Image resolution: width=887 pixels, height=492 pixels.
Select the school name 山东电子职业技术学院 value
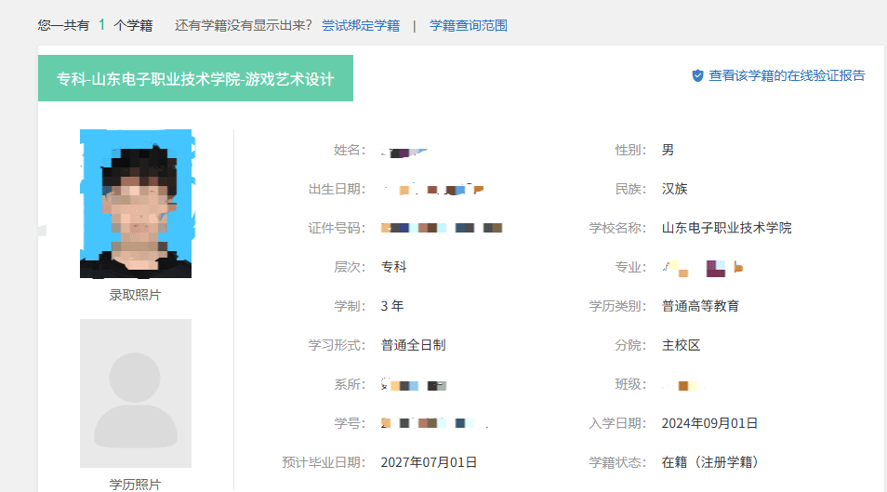[x=726, y=228]
